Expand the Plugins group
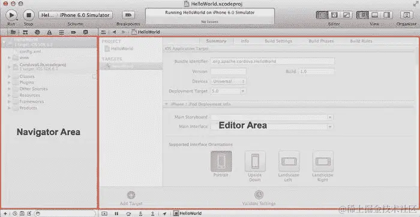The height and width of the screenshot is (217, 420). [x=9, y=82]
